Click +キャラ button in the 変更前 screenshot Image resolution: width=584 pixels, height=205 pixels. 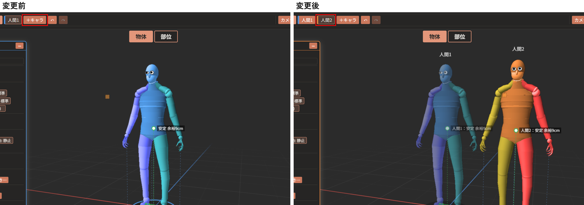coord(35,20)
